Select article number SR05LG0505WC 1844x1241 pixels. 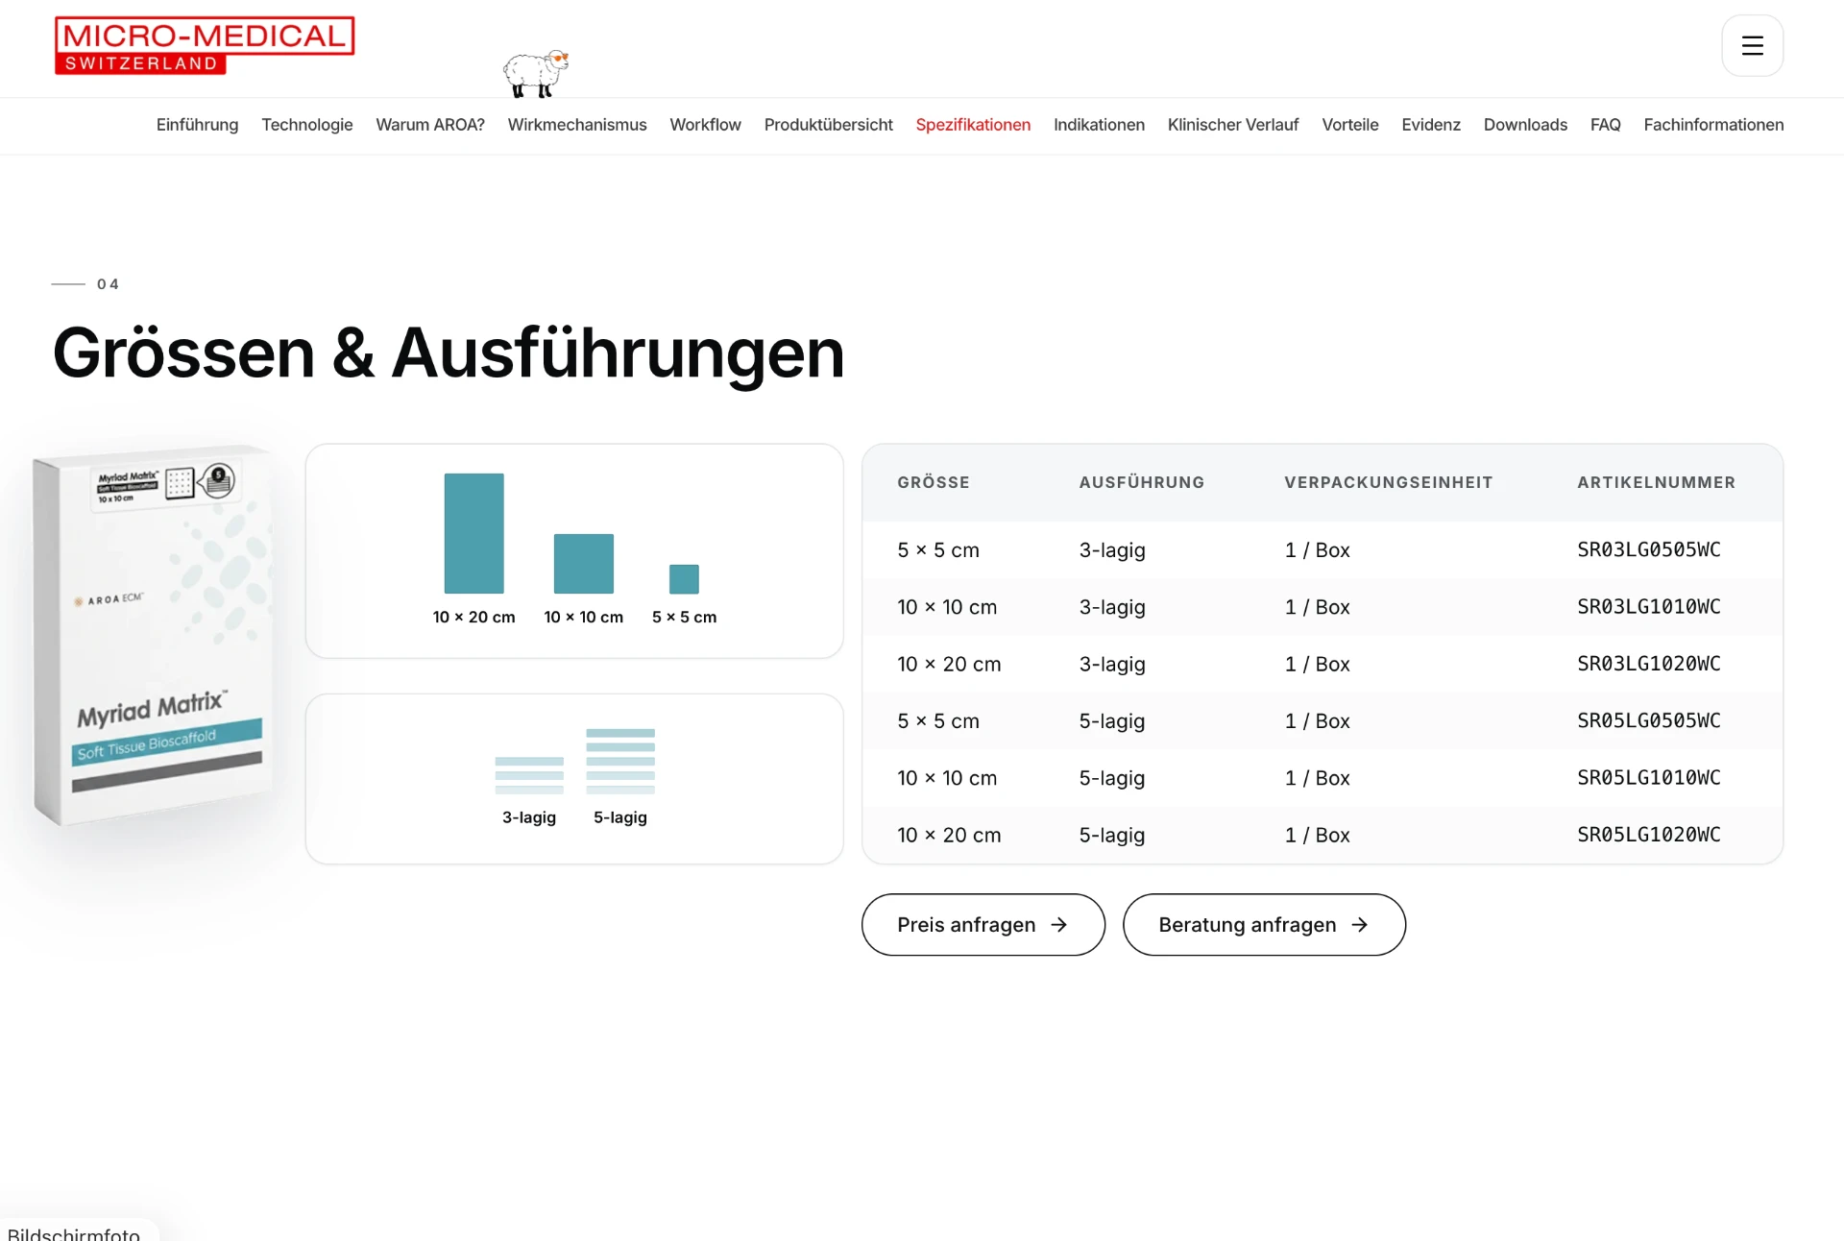(1649, 720)
